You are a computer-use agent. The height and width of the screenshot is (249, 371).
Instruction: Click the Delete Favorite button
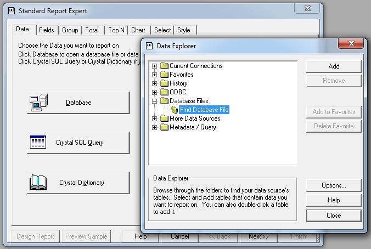(x=334, y=126)
